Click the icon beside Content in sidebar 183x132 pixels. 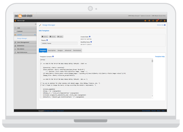pos(15,32)
